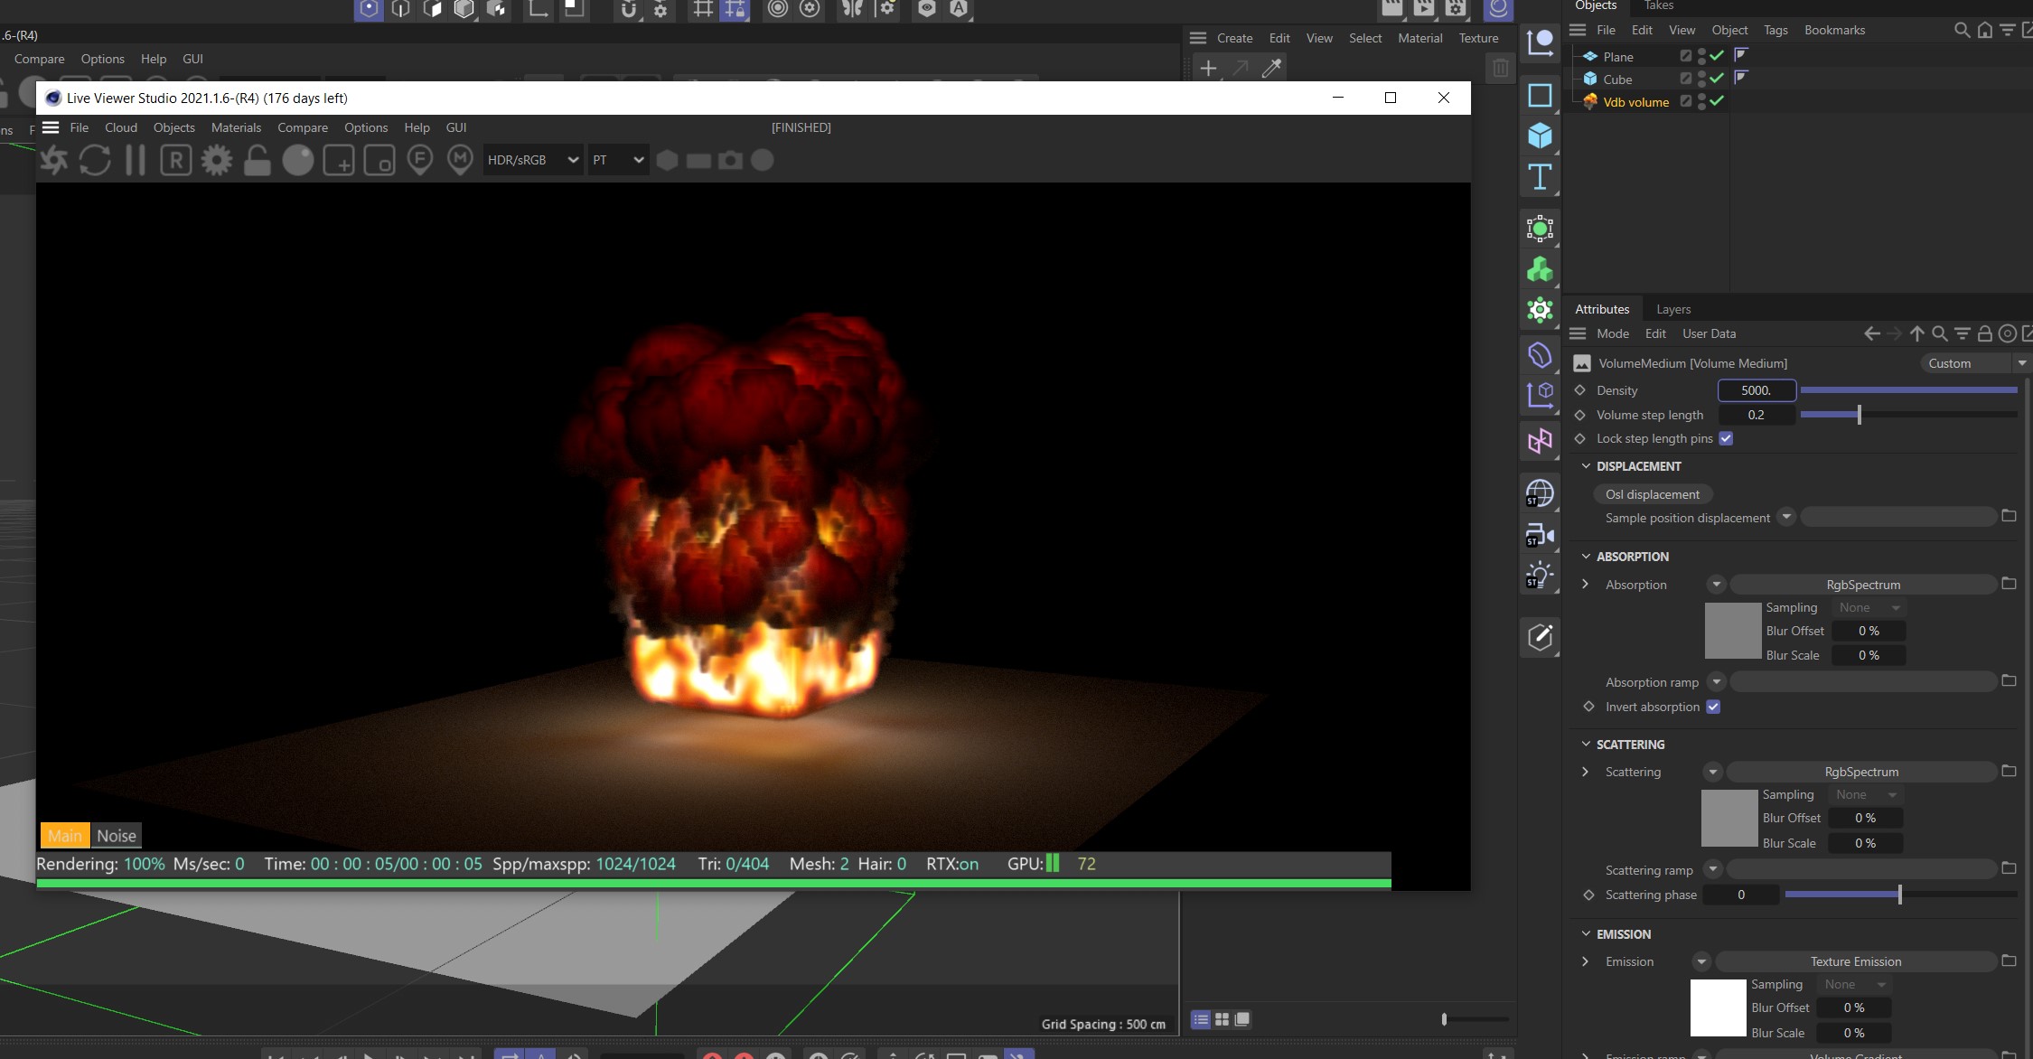The width and height of the screenshot is (2033, 1059).
Task: Open the Materials menu in Live Viewer
Action: pyautogui.click(x=236, y=127)
